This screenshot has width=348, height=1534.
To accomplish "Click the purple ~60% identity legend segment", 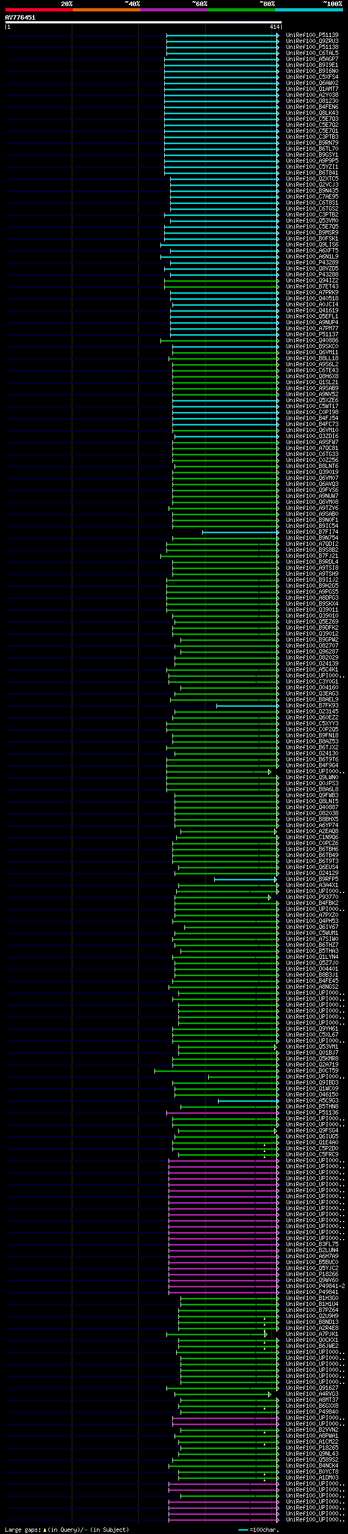I will pyautogui.click(x=173, y=10).
